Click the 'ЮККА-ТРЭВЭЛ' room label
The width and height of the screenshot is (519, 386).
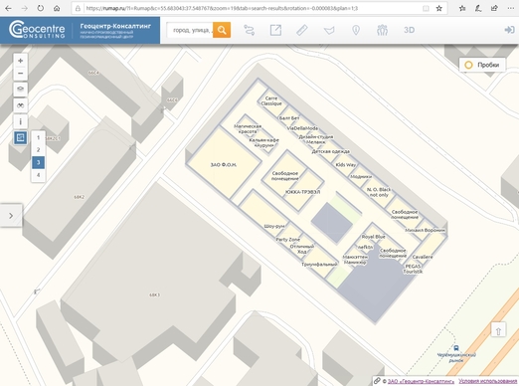coord(302,192)
